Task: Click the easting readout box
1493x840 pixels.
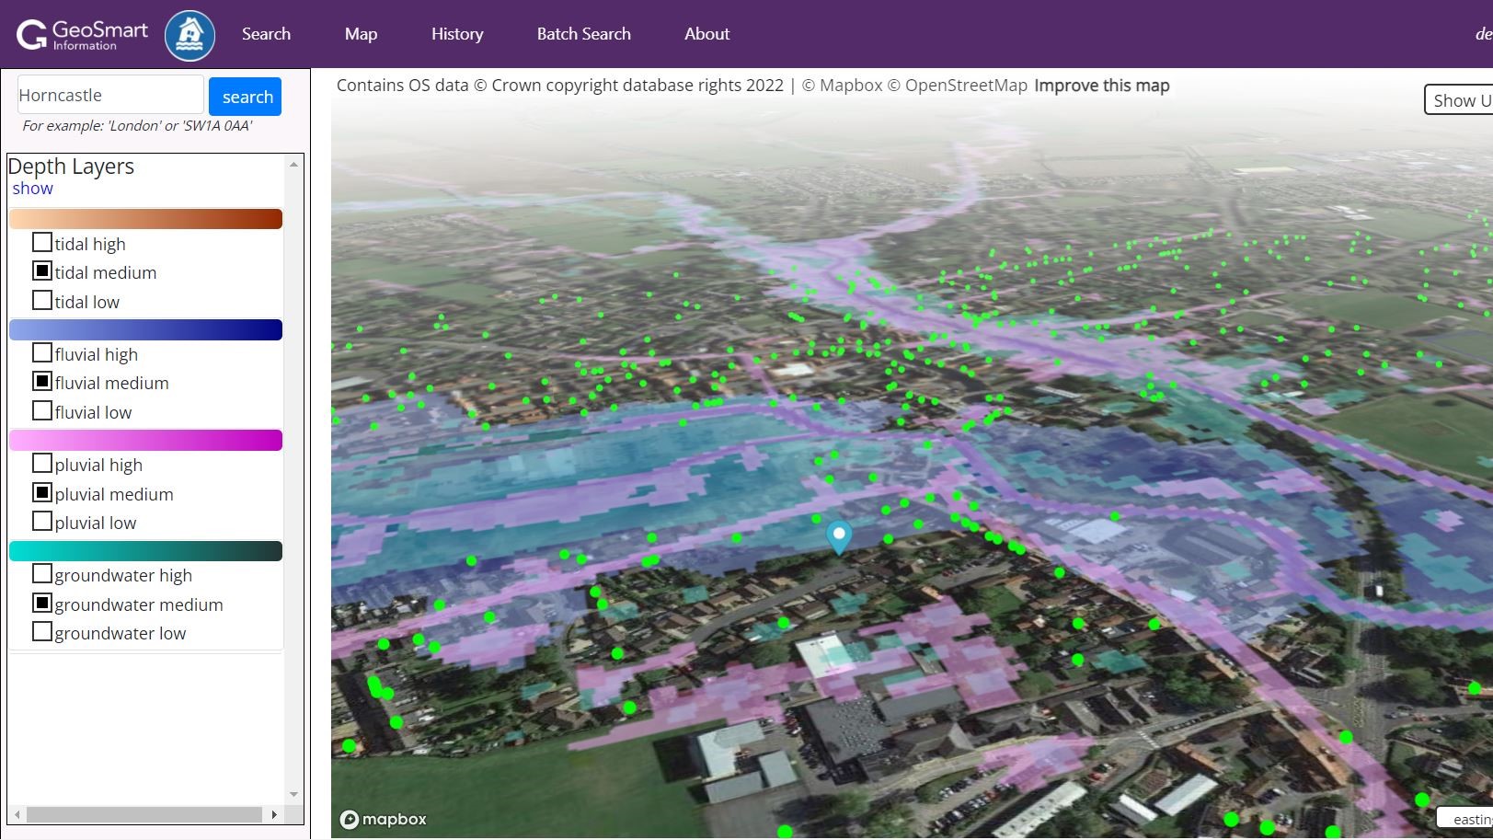Action: [x=1465, y=818]
